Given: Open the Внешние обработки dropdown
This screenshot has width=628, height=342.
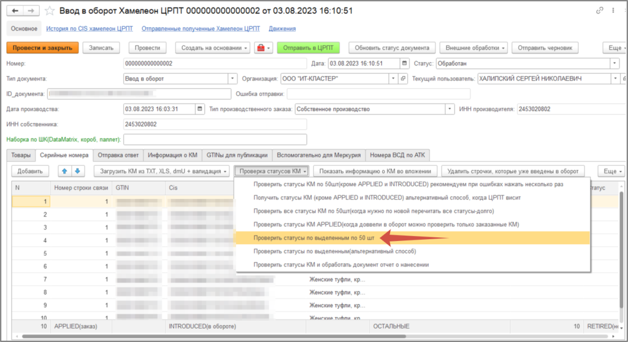Looking at the screenshot, I should coord(474,48).
